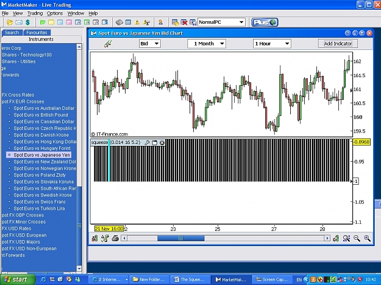Click squeeze indicator window panel icon
The height and width of the screenshot is (285, 381).
point(155,143)
